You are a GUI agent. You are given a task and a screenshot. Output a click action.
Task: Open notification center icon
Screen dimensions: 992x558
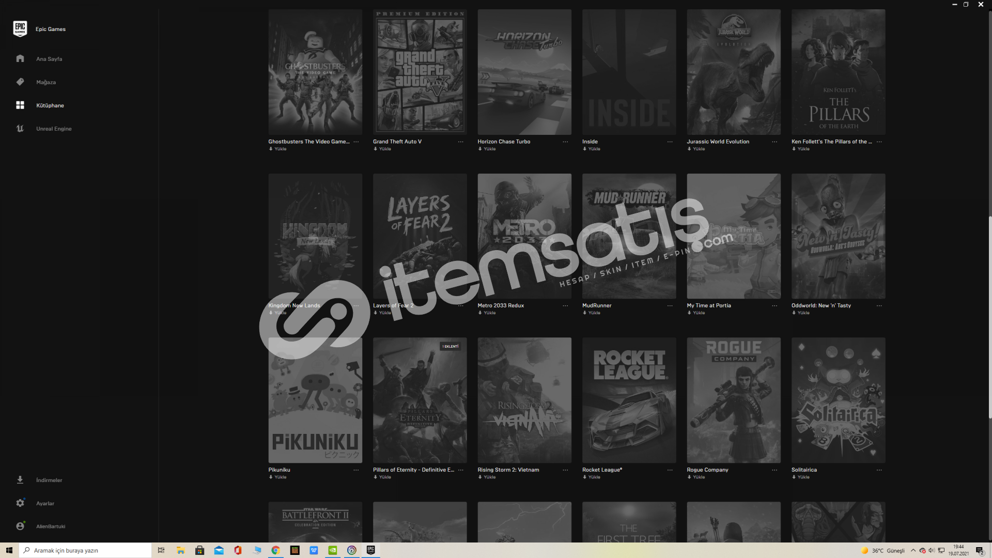tap(979, 551)
